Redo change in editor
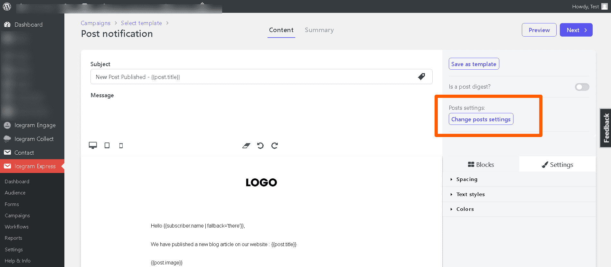 [275, 146]
